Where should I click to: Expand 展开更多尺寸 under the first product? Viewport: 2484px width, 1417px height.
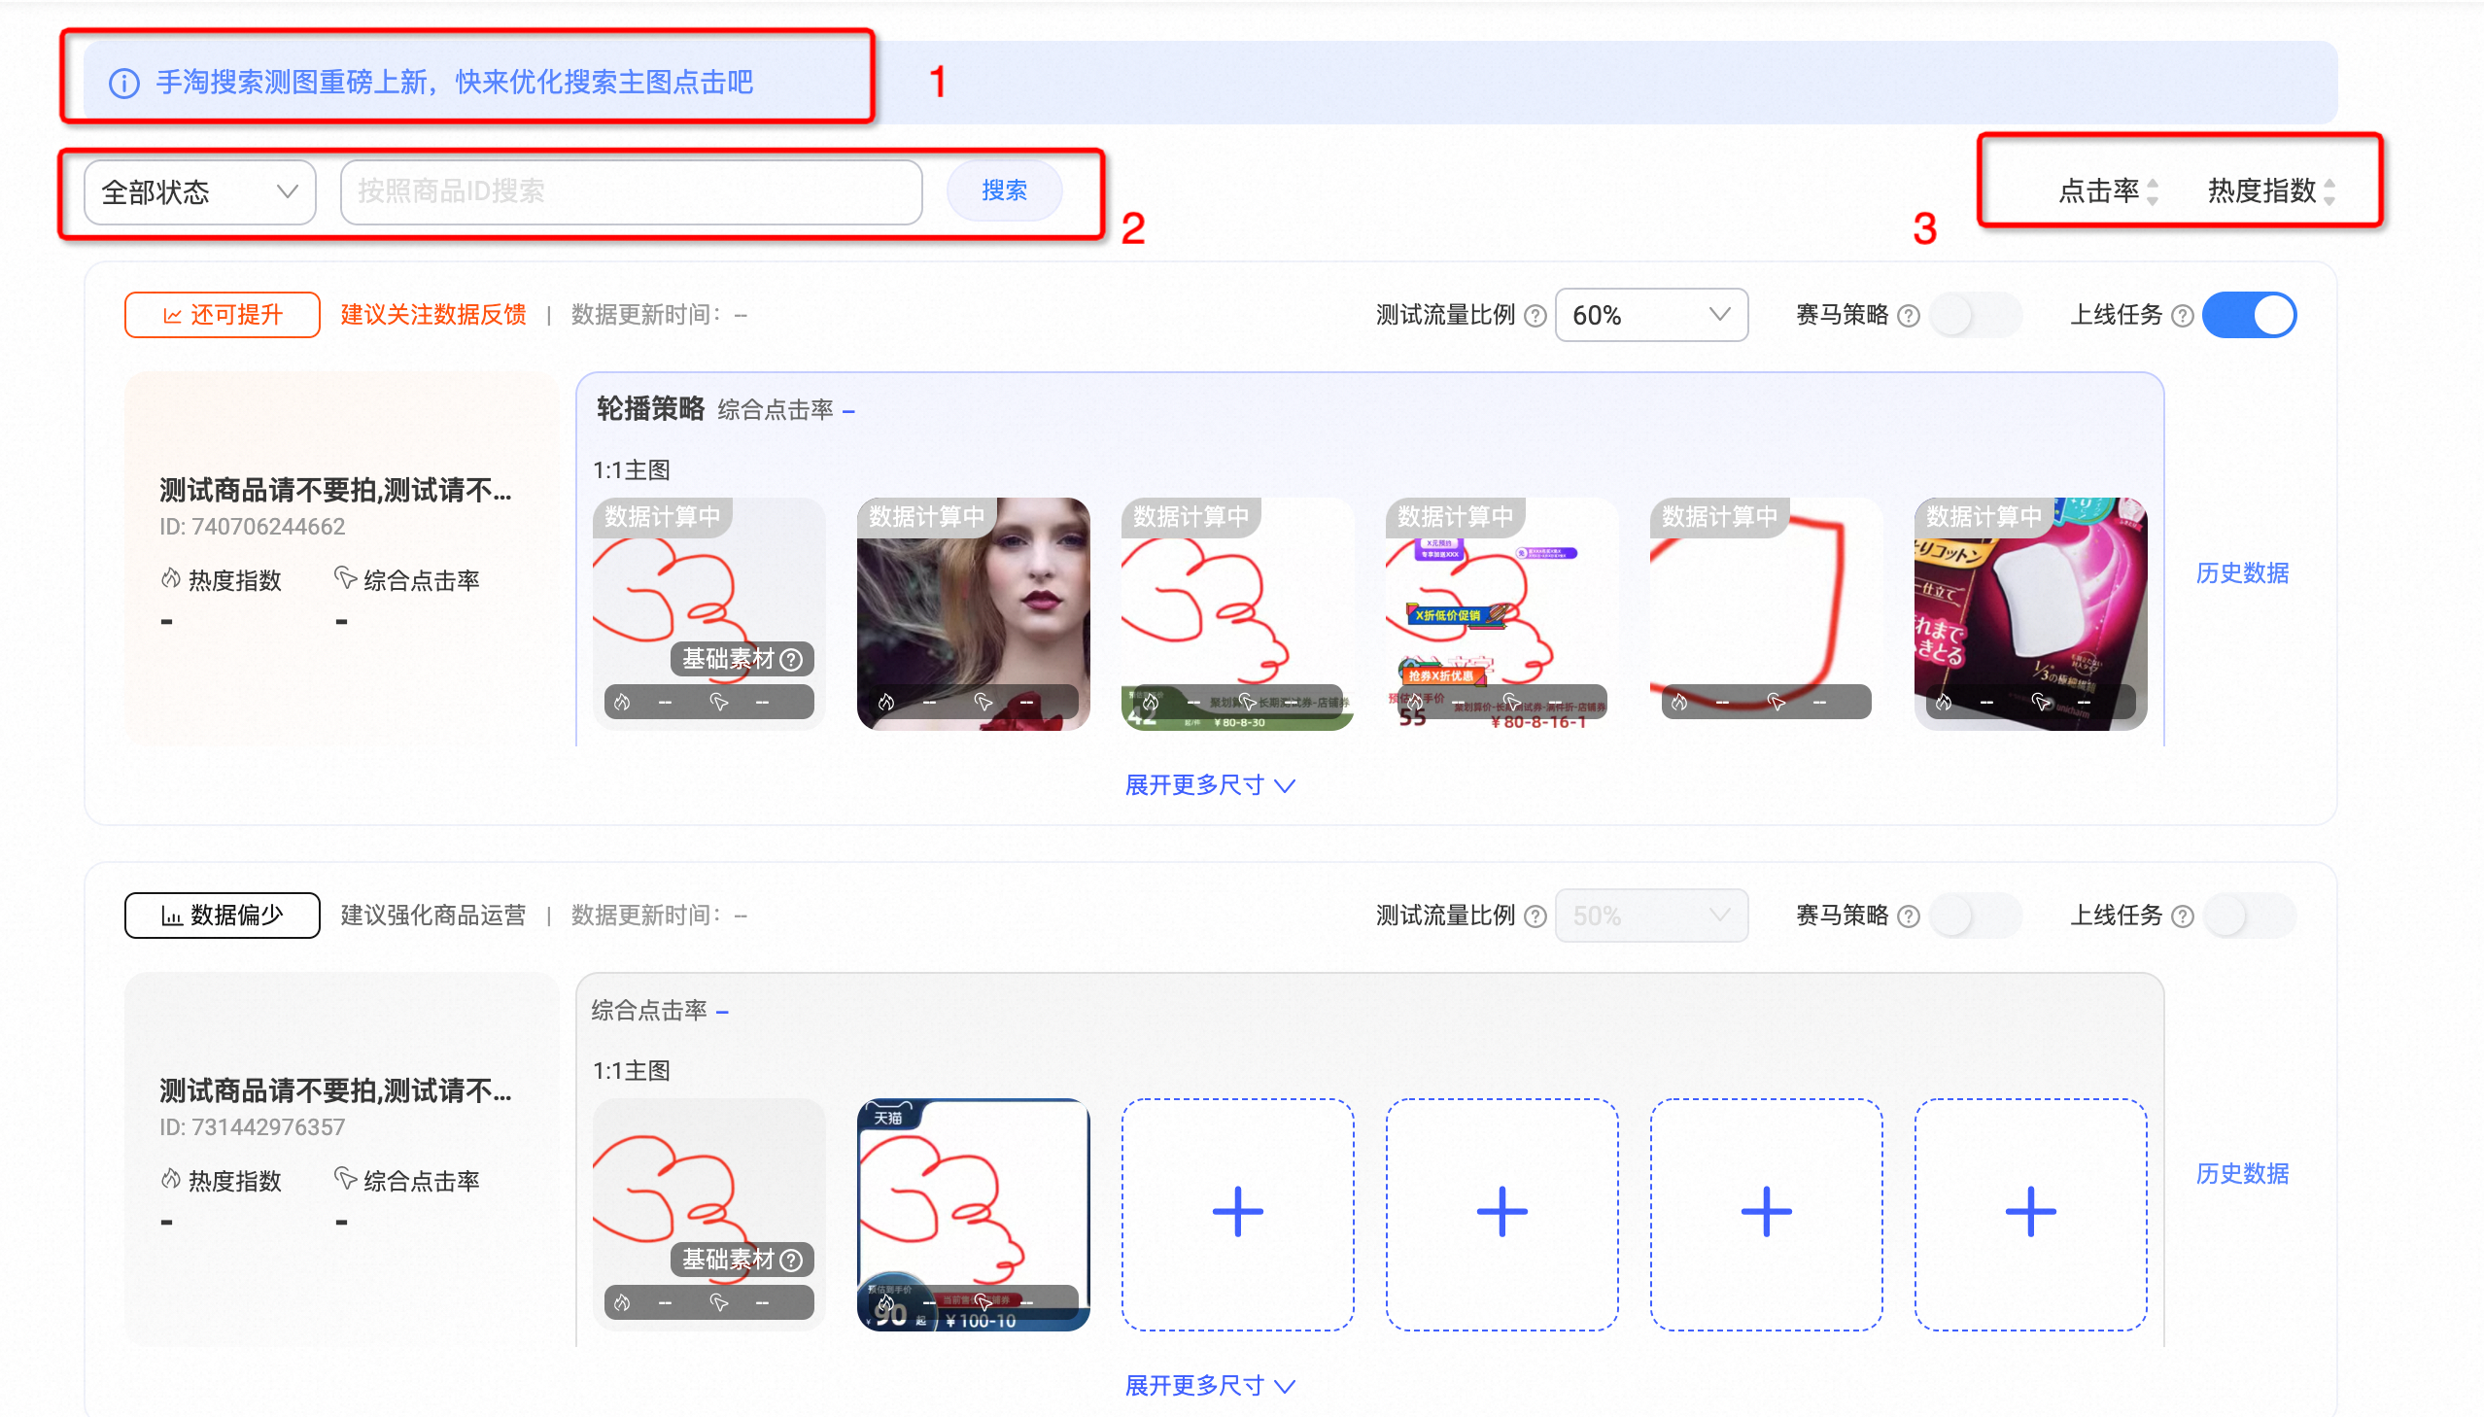[x=1209, y=785]
